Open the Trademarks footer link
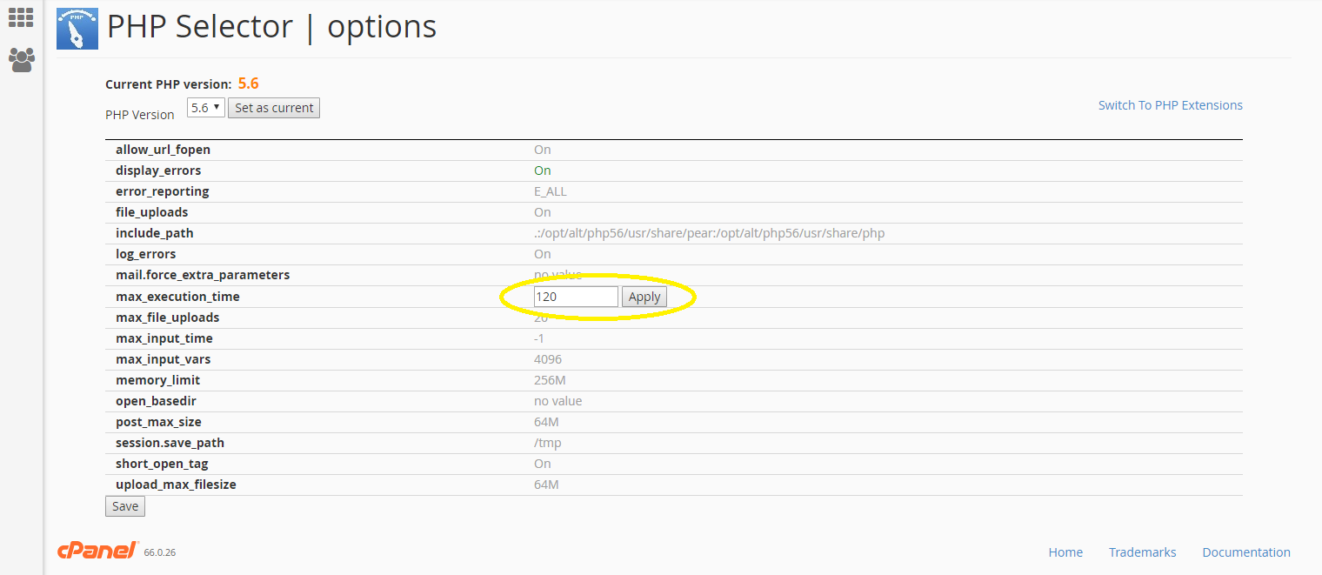Viewport: 1322px width, 575px height. pyautogui.click(x=1142, y=552)
